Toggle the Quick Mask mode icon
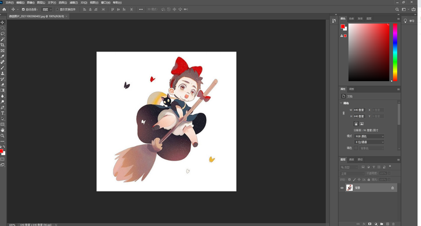Screen dimensions: 421x226 2,159
